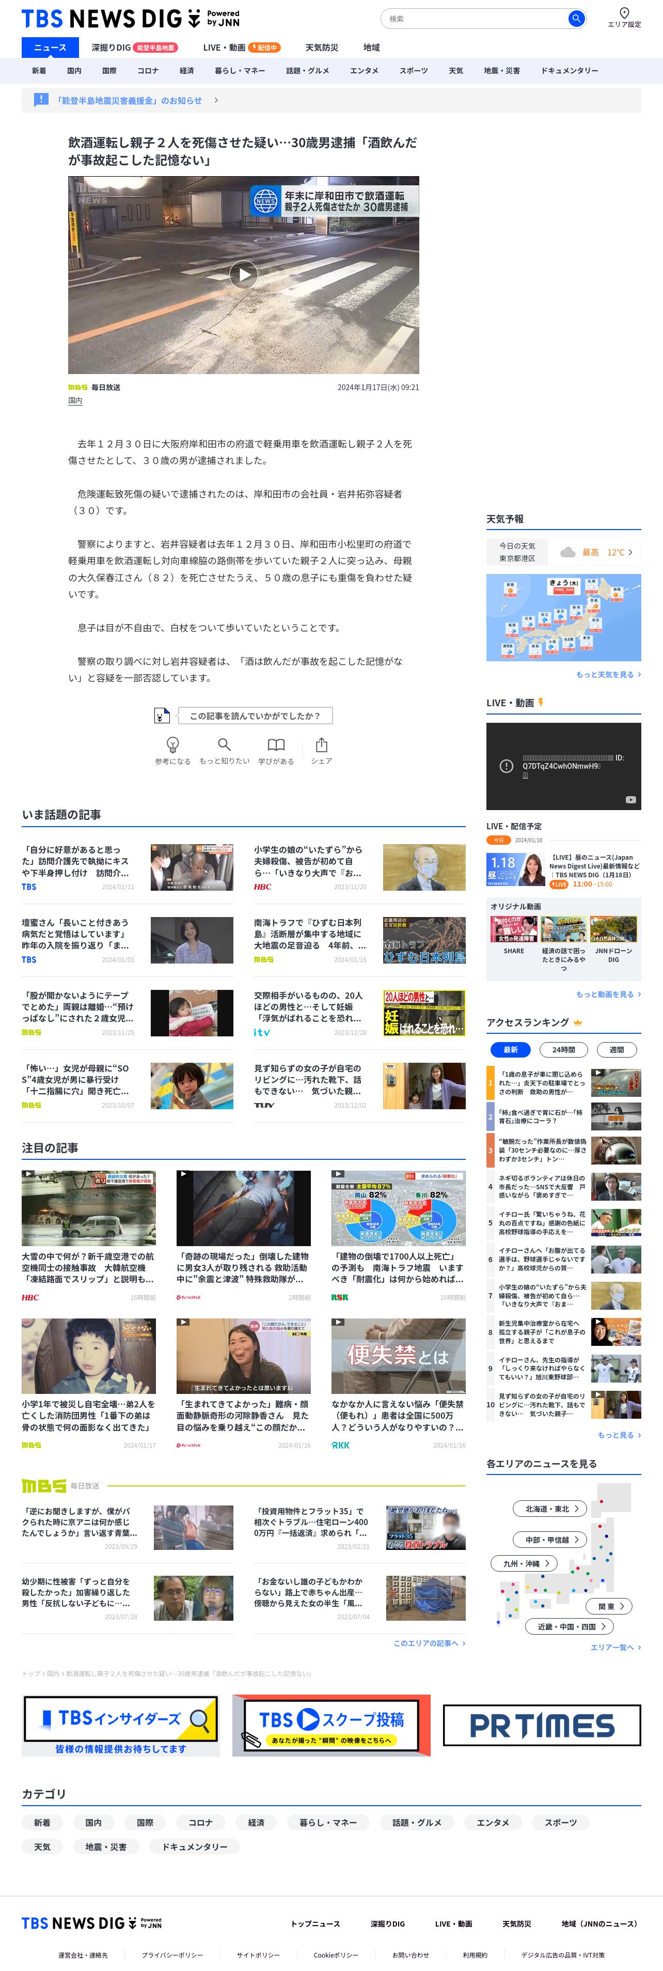Play the article video
Screen dimensions: 663x1971
click(243, 275)
